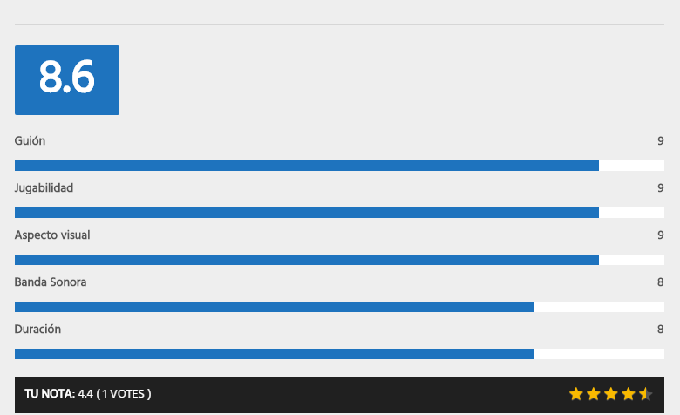This screenshot has height=415, width=680.
Task: Click the Guión score bar
Action: [339, 166]
